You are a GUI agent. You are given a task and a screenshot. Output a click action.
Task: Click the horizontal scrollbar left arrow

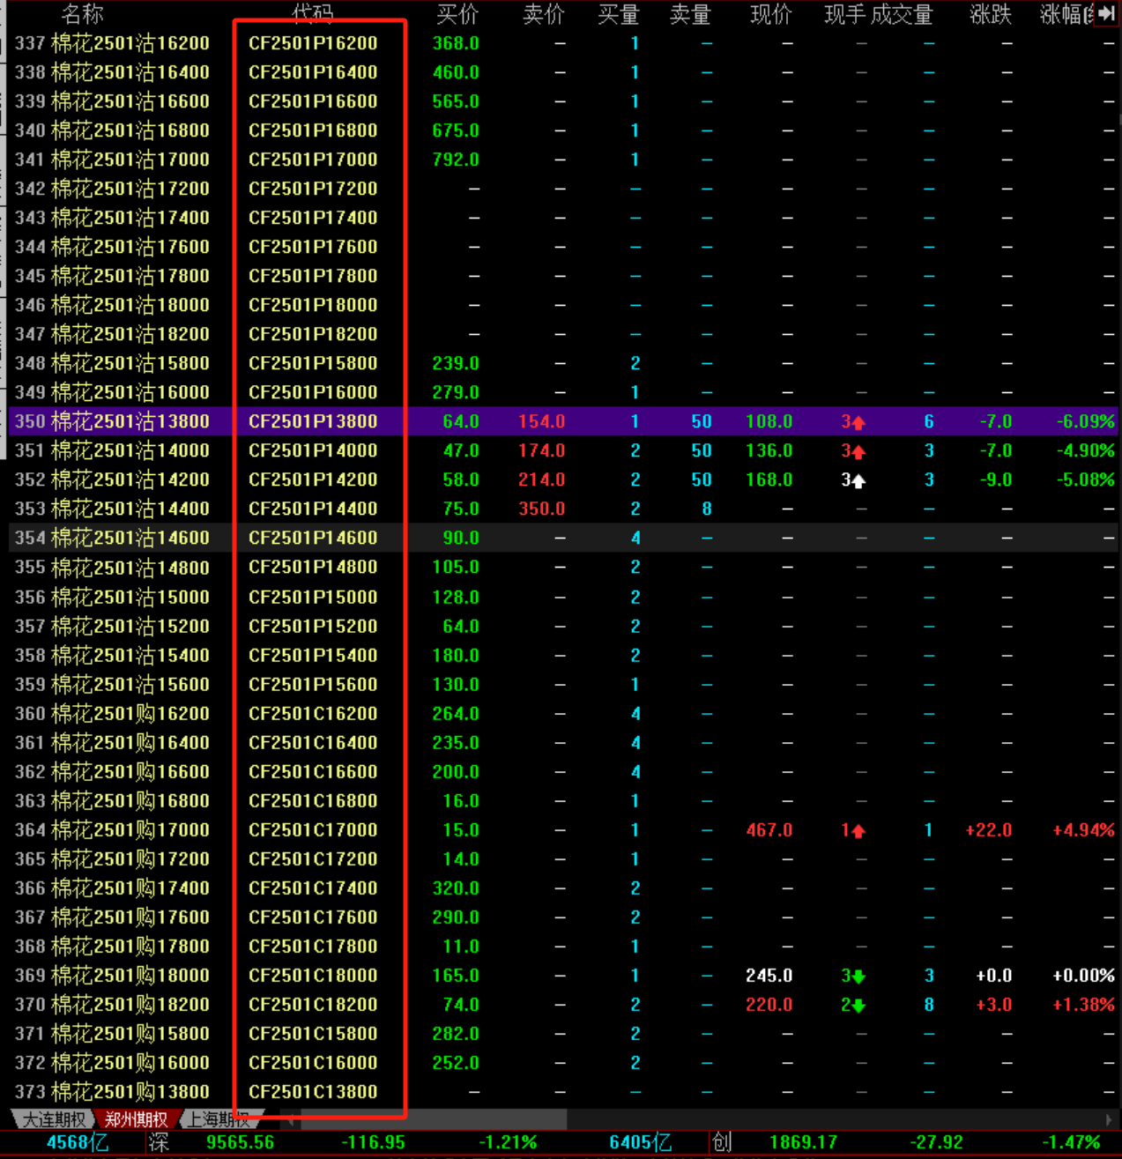[291, 1120]
